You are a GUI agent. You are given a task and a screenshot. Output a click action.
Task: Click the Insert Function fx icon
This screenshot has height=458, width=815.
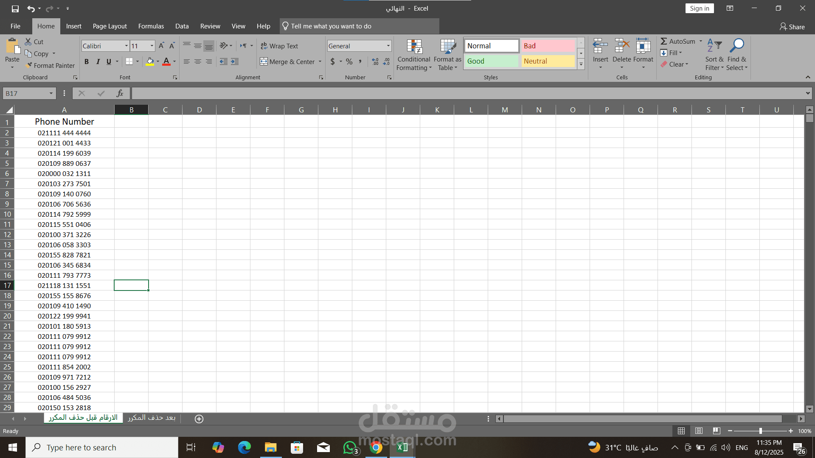point(120,93)
